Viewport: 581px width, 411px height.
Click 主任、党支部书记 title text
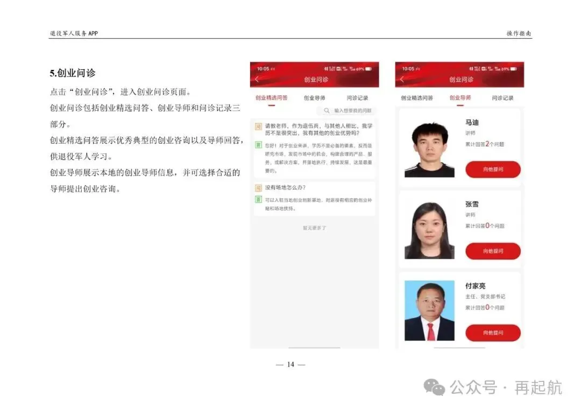485,296
